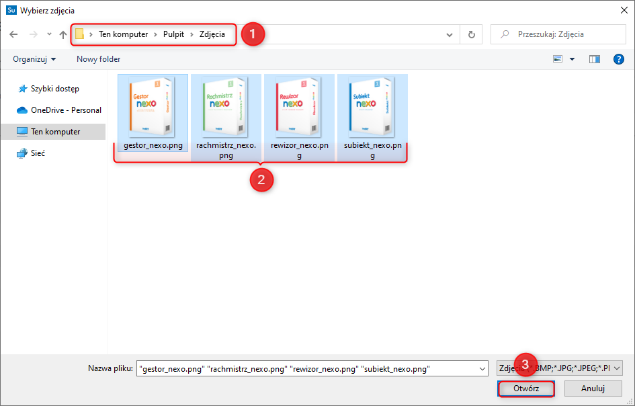Open the Zdjęcia file type filter
The height and width of the screenshot is (406, 635).
[559, 368]
